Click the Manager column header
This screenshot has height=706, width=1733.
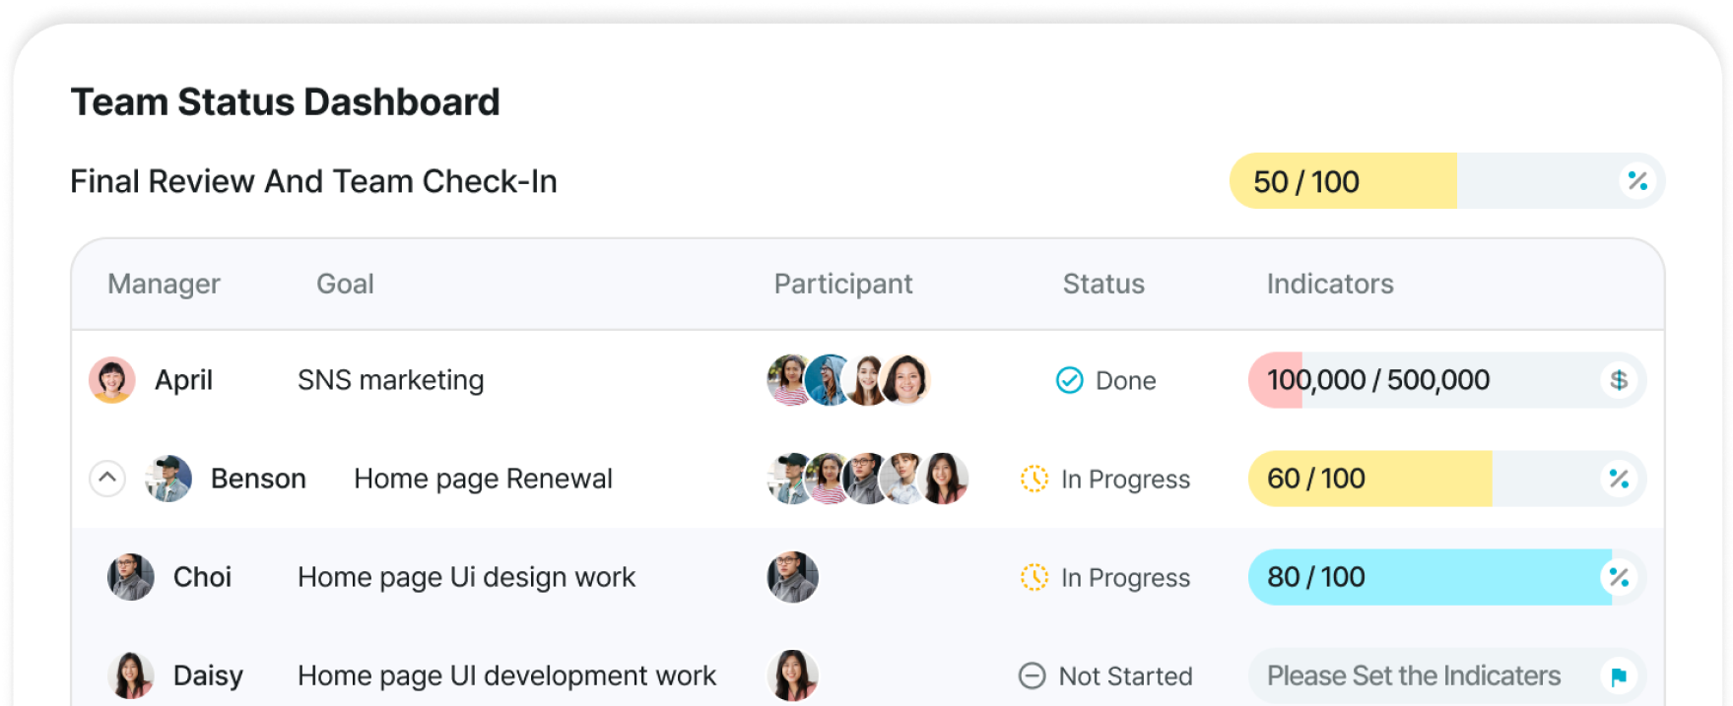[x=164, y=284]
